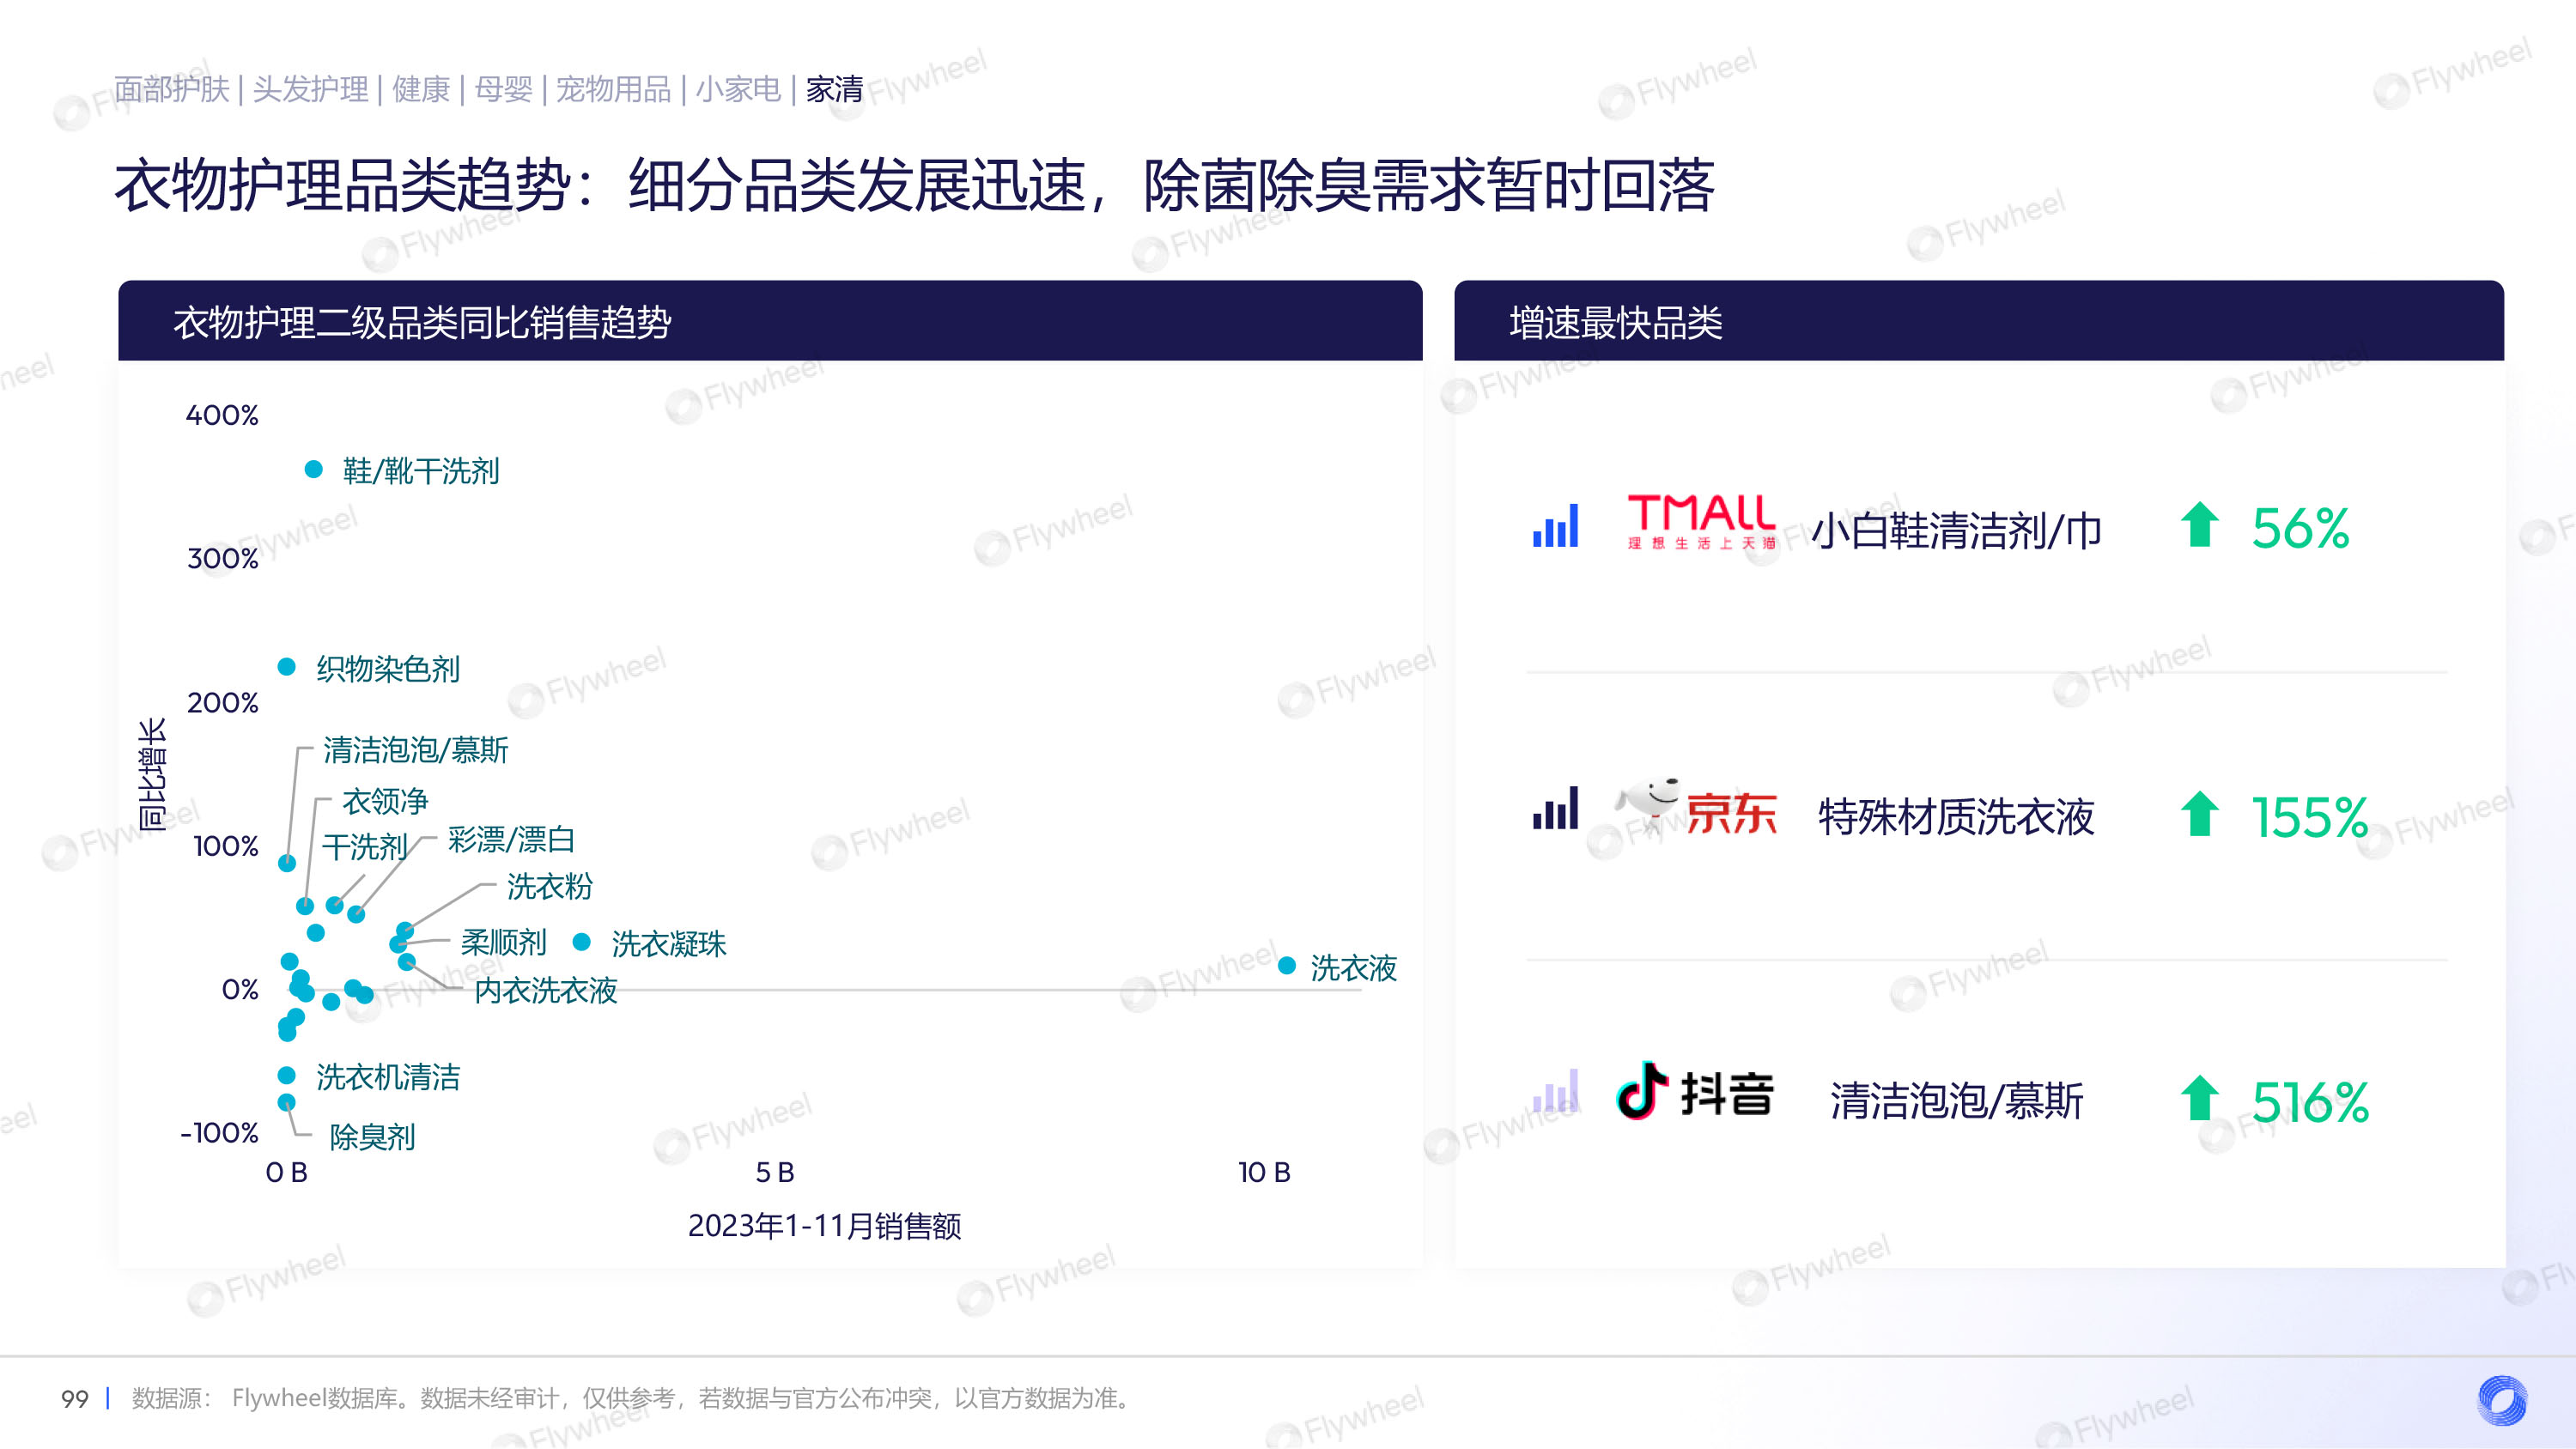Click faded bar chart icon beside Douyin

(x=1555, y=1092)
